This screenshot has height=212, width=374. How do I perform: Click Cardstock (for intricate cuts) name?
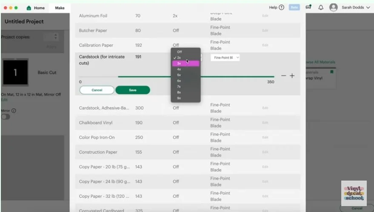(102, 60)
